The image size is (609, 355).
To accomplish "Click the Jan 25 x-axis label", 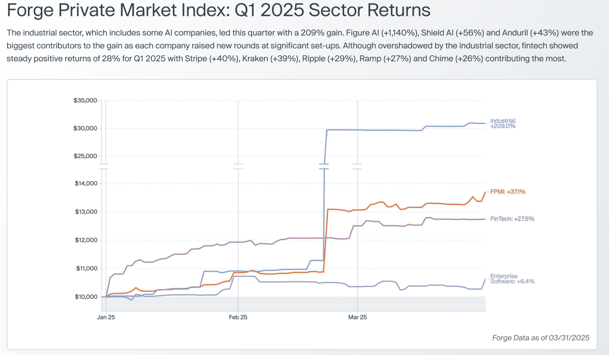I will click(x=106, y=317).
